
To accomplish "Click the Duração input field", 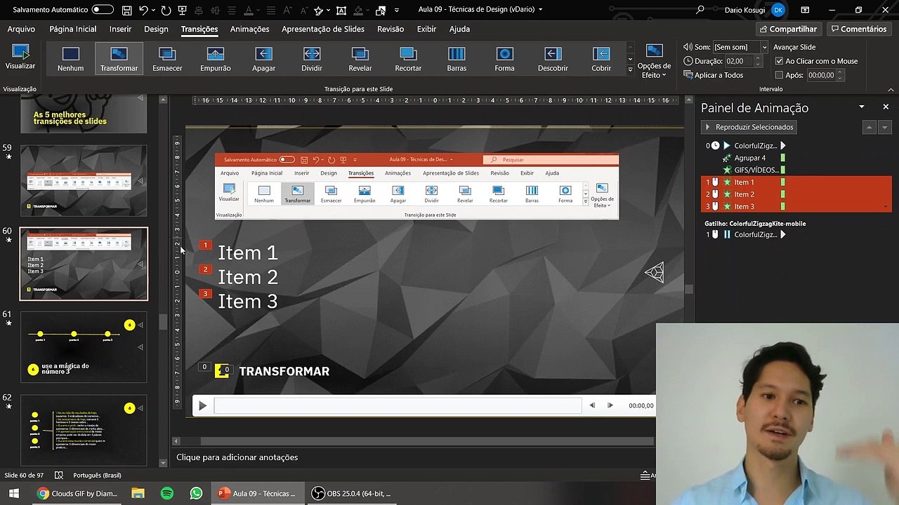I will [739, 61].
